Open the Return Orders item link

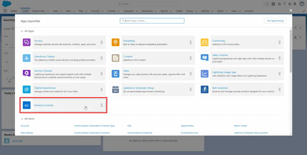click(240, 126)
